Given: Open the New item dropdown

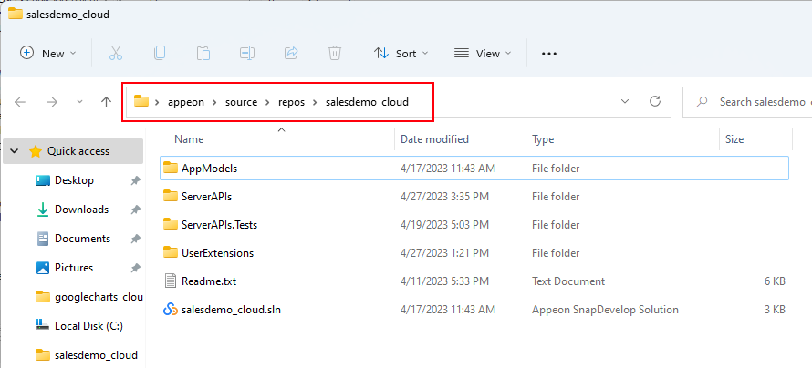Looking at the screenshot, I should coord(48,53).
